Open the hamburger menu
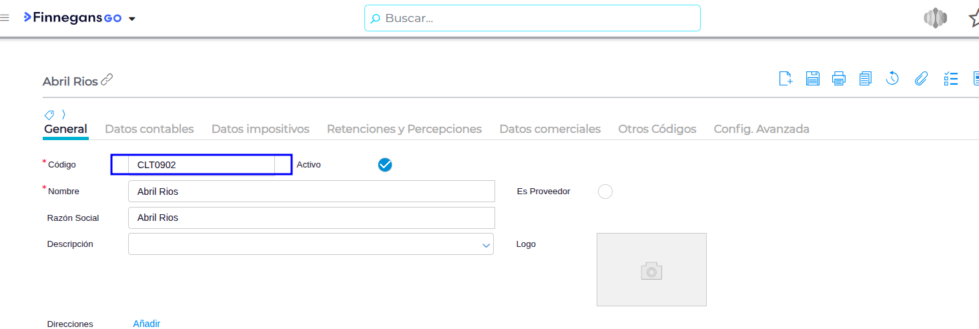Screen dimensions: 979x329 point(5,18)
